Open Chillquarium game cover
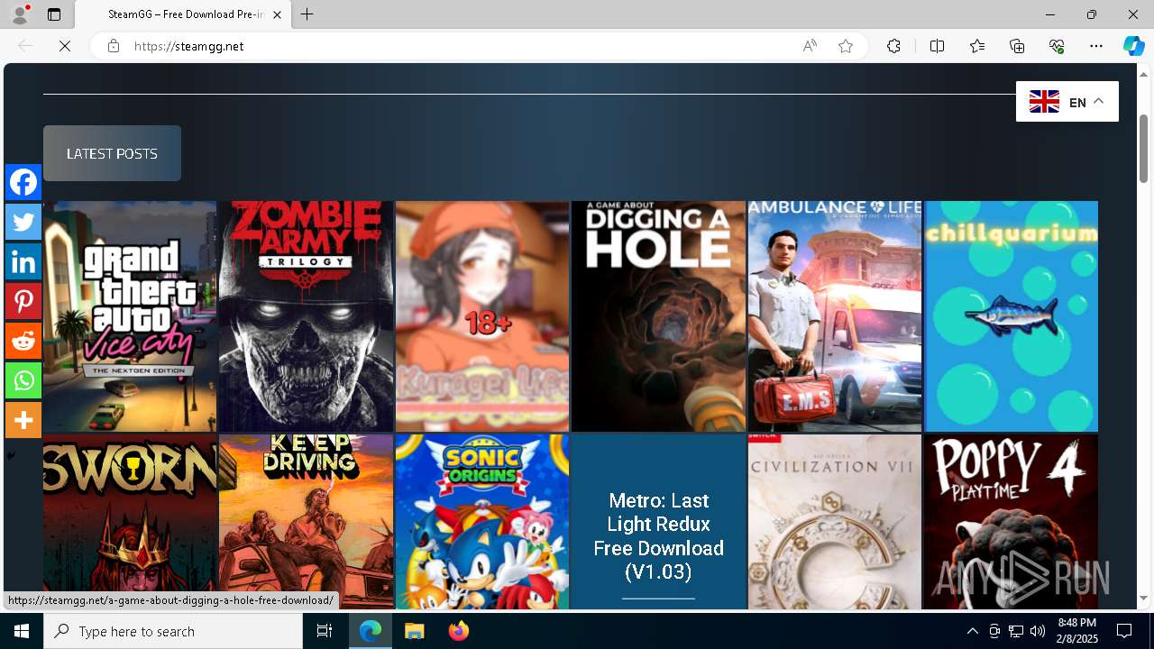This screenshot has height=649, width=1154. (x=1011, y=316)
